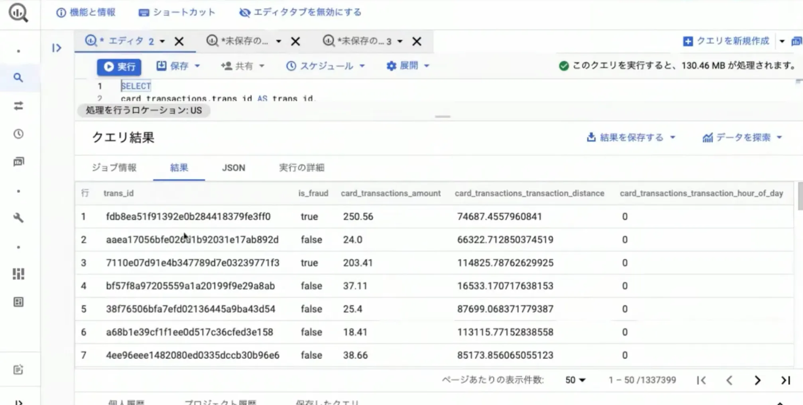Image resolution: width=803 pixels, height=405 pixels.
Task: Click panel icon right of new query
Action: pyautogui.click(x=797, y=41)
